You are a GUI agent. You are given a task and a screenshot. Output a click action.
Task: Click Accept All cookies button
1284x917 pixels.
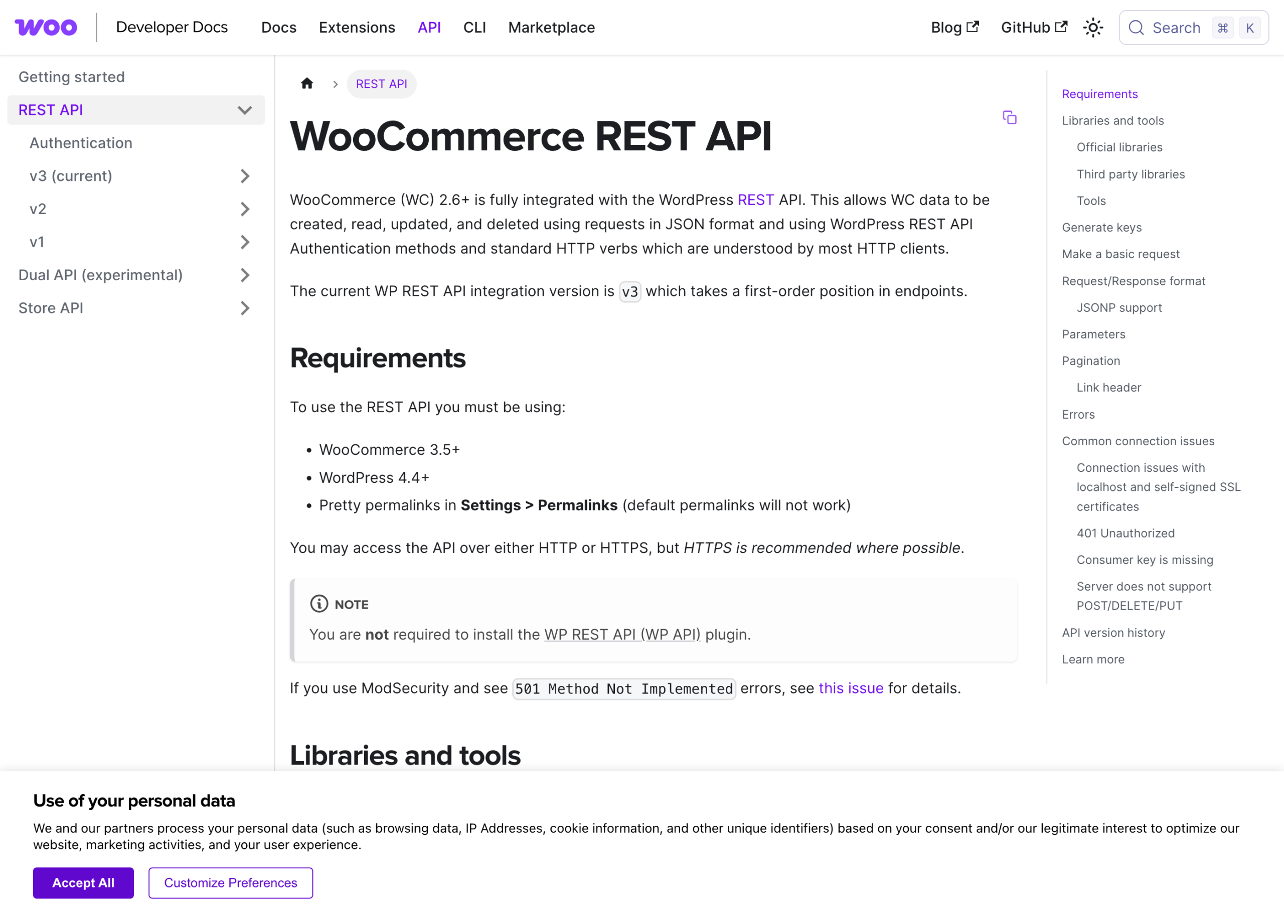click(x=83, y=882)
